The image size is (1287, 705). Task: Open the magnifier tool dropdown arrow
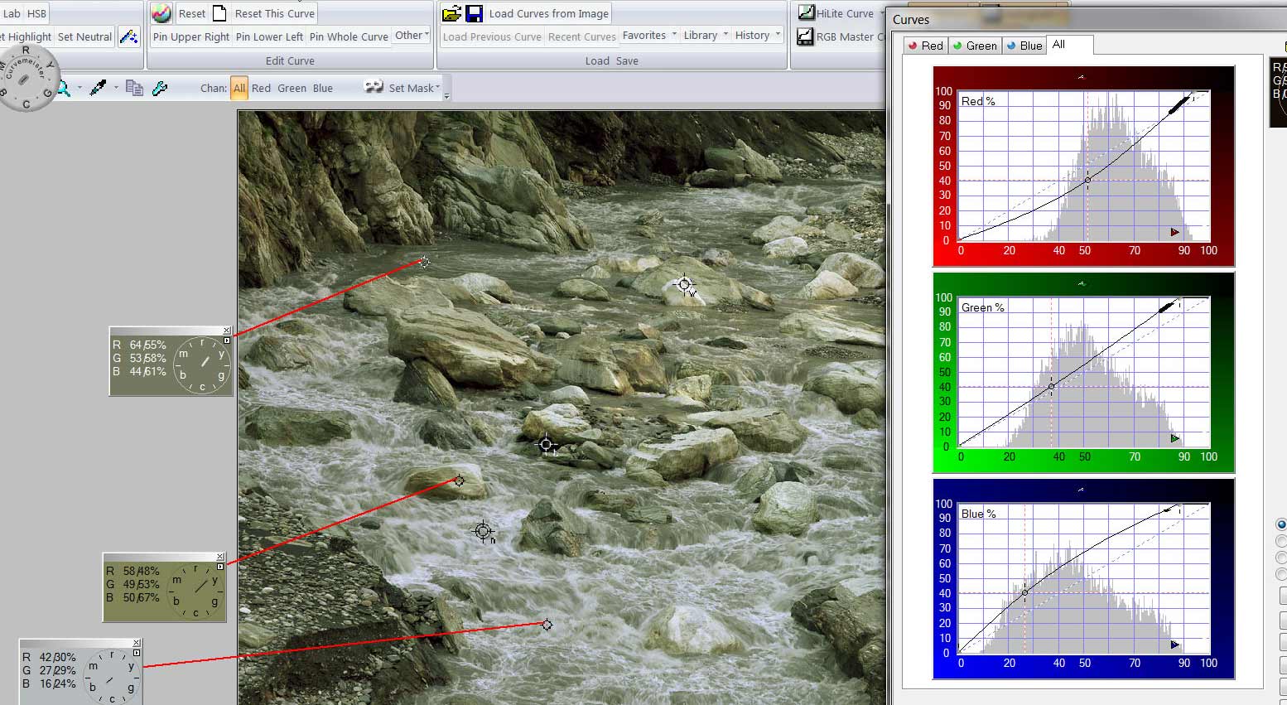(80, 87)
